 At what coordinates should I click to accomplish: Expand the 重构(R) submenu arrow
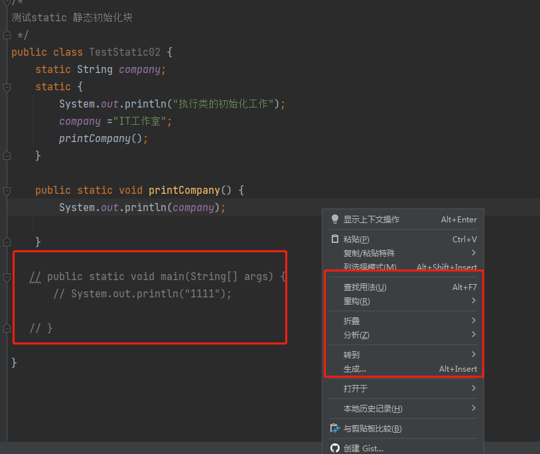(474, 301)
